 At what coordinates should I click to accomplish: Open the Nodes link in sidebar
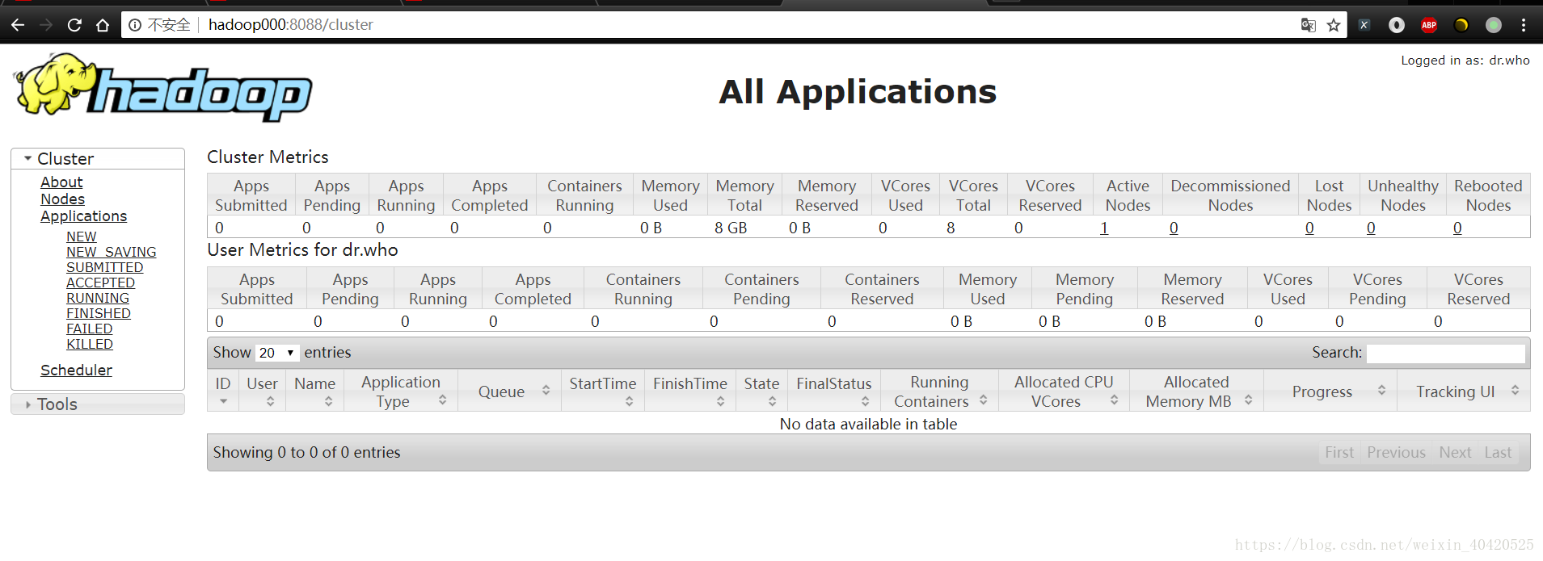tap(62, 199)
